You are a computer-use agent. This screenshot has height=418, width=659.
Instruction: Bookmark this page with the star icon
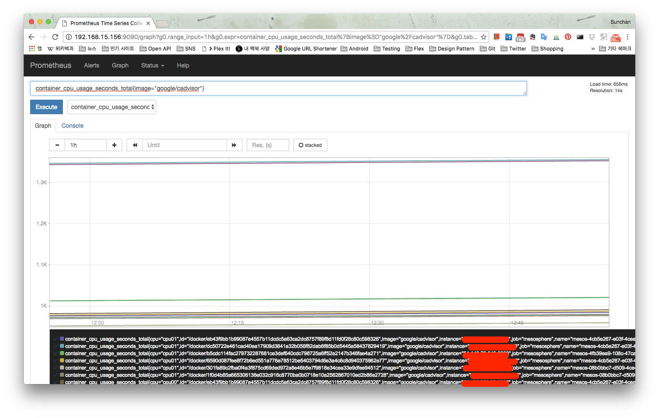click(x=483, y=37)
